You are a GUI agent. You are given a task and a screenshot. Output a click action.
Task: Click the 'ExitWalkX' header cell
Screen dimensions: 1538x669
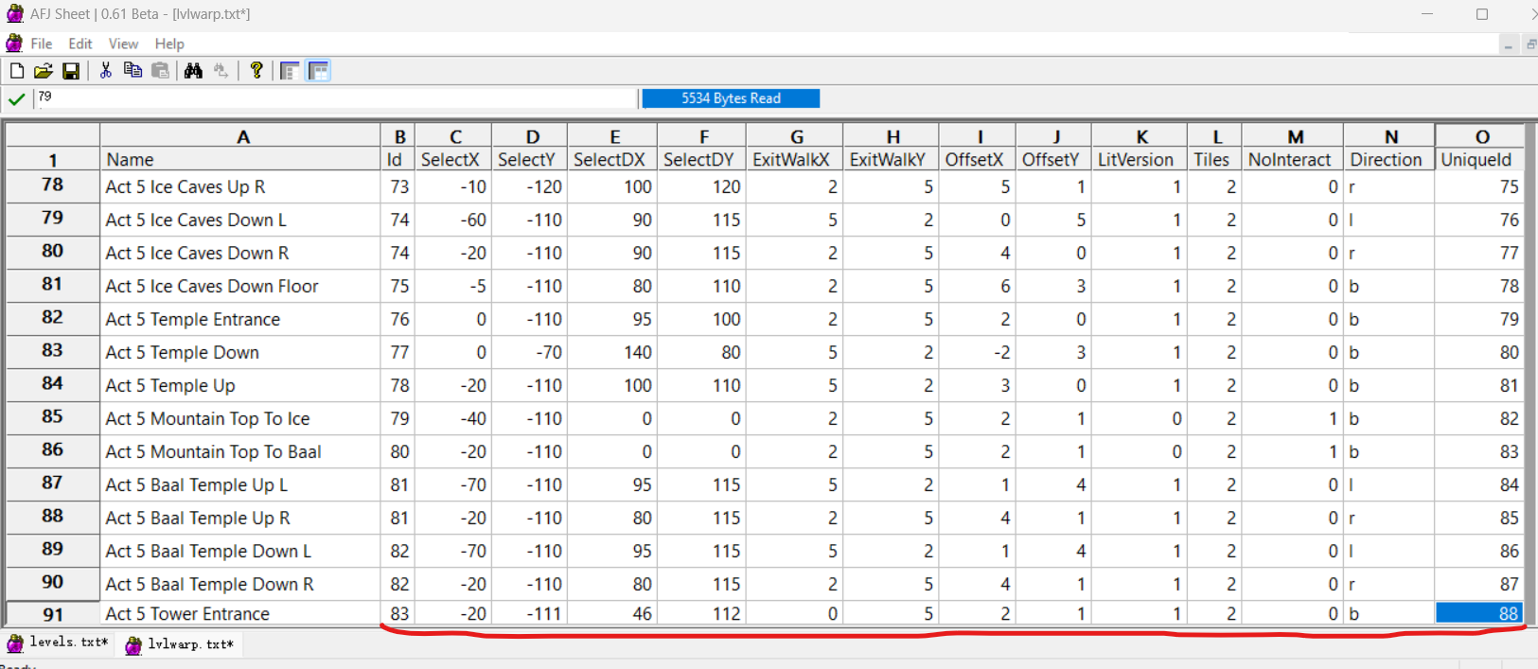[x=795, y=159]
